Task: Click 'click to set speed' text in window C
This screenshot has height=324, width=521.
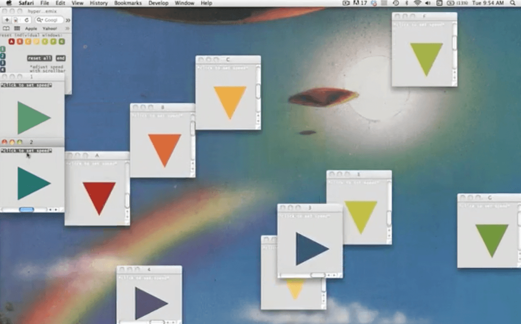Action: click(x=223, y=68)
